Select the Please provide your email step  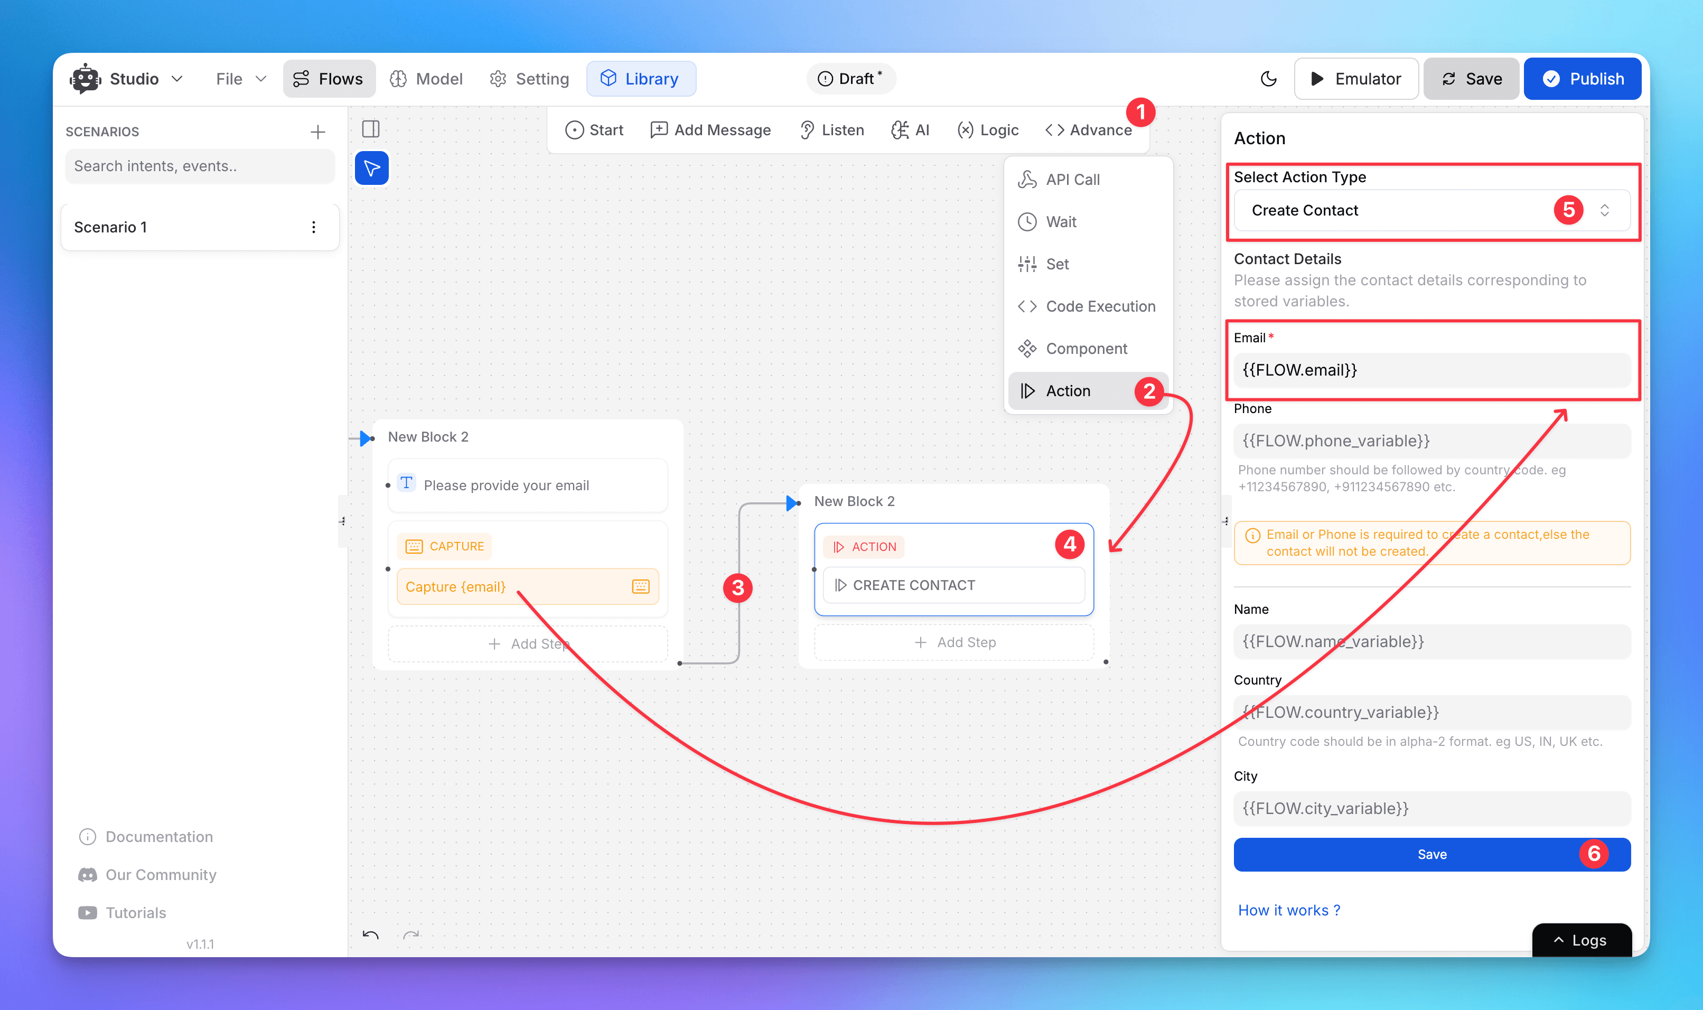(527, 485)
